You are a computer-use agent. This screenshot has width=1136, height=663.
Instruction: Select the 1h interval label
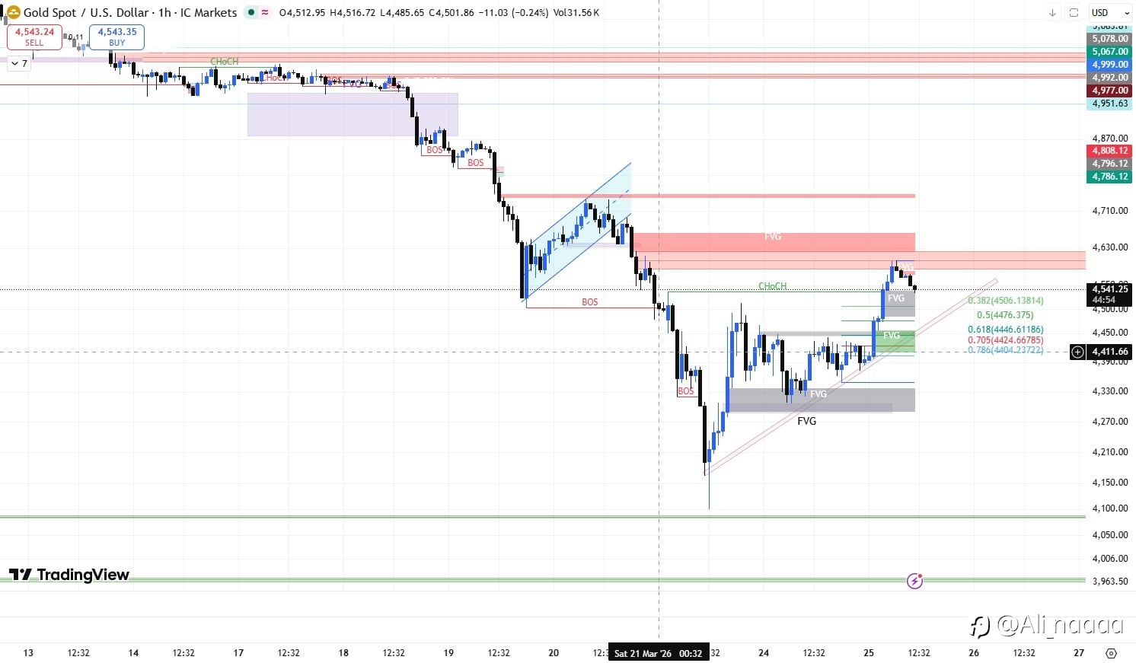164,12
